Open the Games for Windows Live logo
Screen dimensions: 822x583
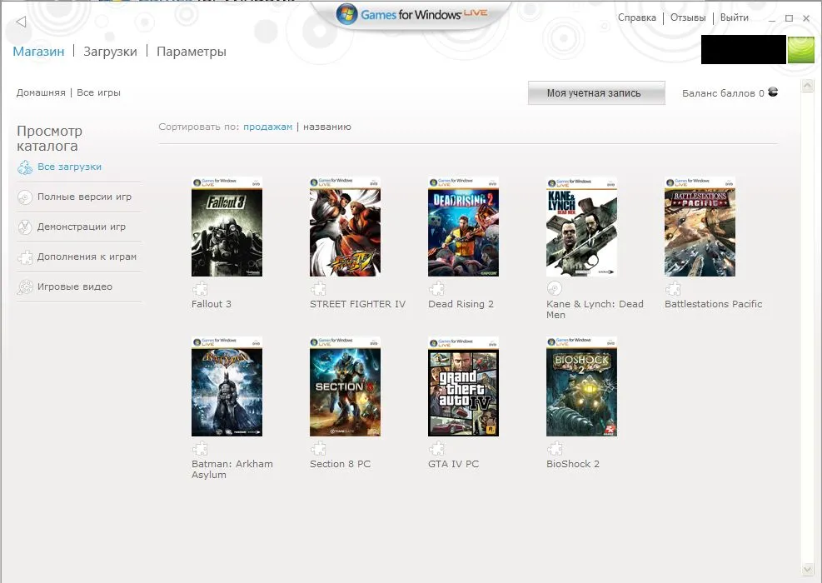[x=411, y=15]
